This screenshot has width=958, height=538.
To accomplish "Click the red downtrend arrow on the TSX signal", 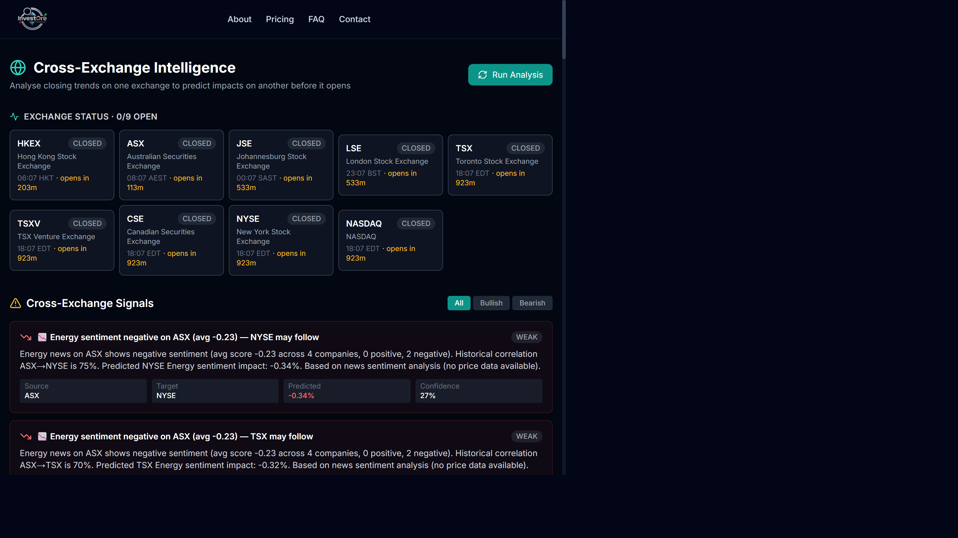I will tap(26, 436).
